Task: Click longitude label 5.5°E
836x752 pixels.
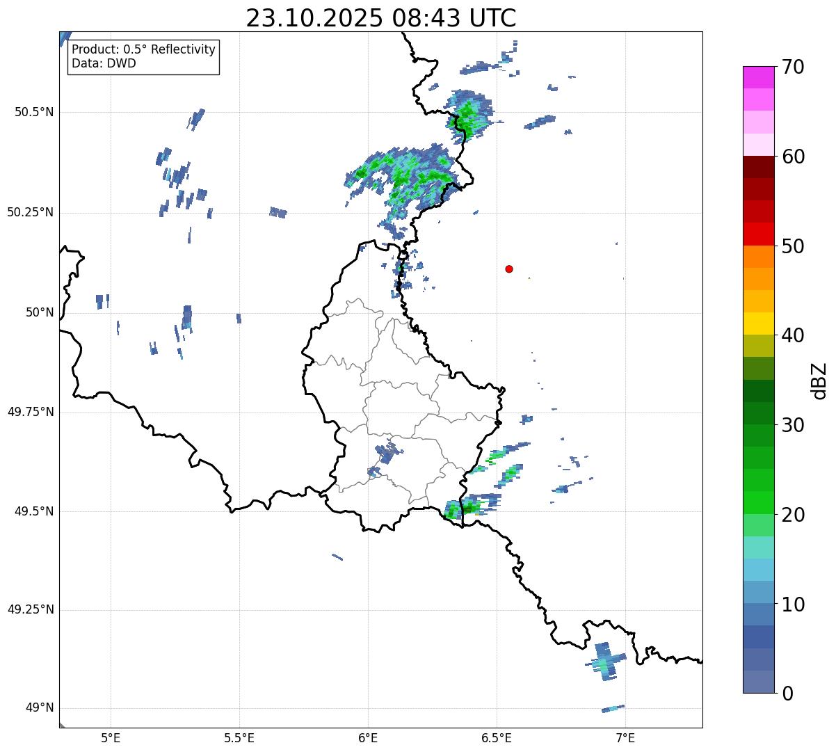Action: (x=240, y=738)
